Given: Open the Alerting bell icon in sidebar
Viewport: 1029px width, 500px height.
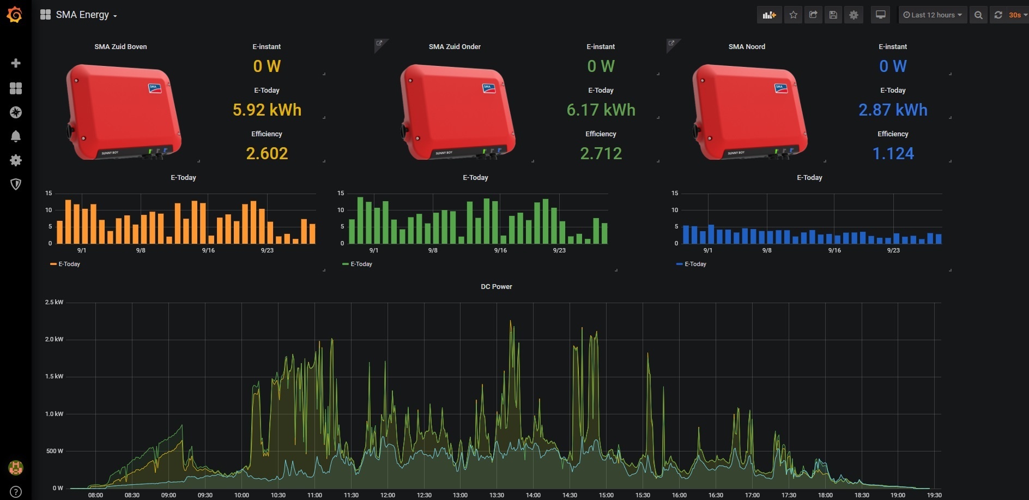Looking at the screenshot, I should 16,136.
